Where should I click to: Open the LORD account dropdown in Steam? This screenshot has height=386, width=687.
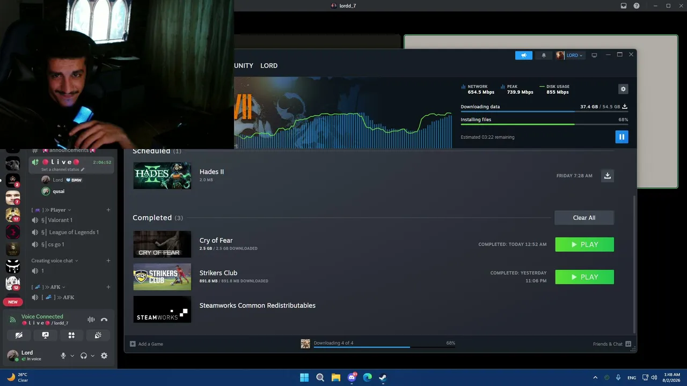[x=569, y=55]
